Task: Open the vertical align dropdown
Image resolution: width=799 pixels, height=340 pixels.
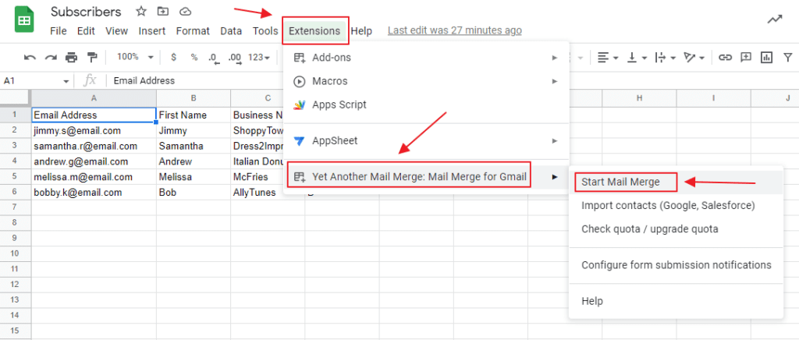Action: pos(637,58)
